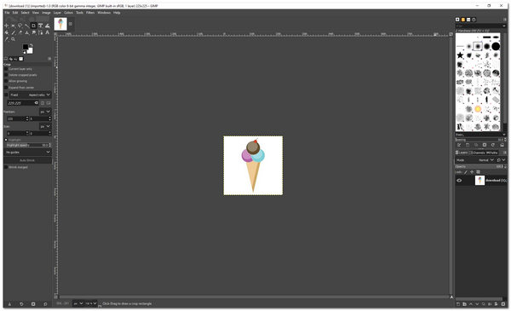The image size is (511, 311).
Task: Enable Shrink merged checkbox
Action: [6, 167]
